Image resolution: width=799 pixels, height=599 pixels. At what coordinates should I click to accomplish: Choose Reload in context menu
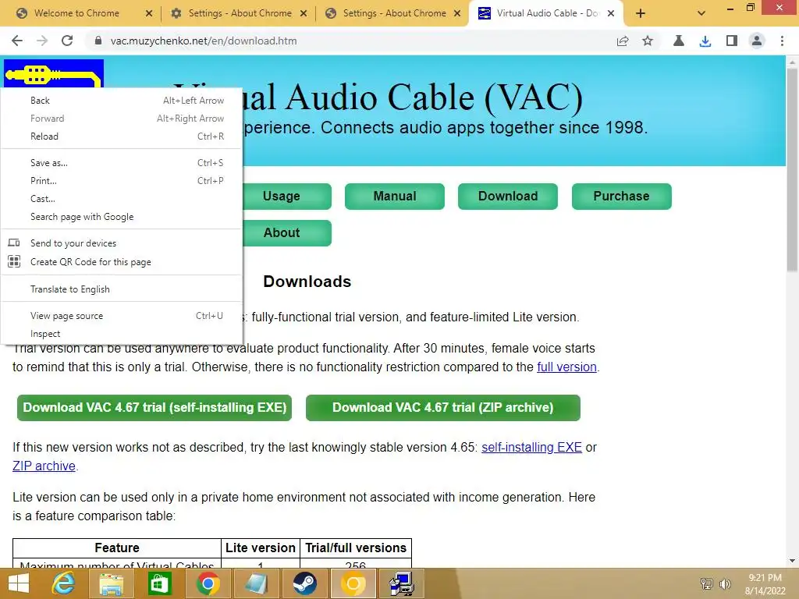[x=121, y=136]
